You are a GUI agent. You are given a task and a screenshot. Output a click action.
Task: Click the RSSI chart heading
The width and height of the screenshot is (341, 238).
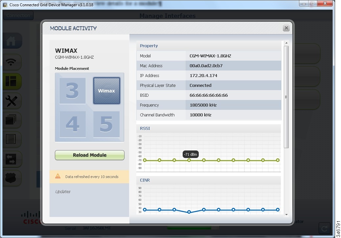(145, 129)
